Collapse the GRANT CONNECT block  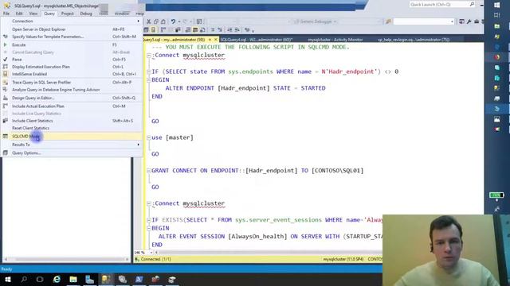149,171
